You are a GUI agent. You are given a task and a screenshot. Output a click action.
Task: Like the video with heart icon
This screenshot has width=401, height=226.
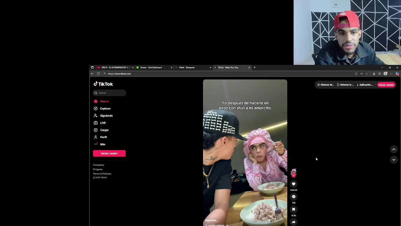[x=294, y=184]
